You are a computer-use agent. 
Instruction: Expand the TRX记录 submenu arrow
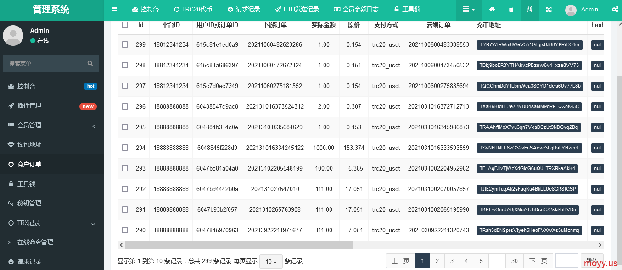coord(93,224)
